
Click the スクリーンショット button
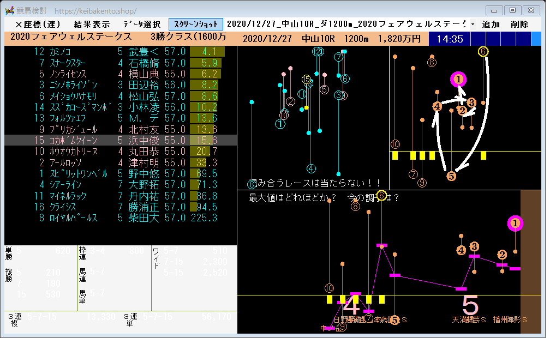tap(196, 25)
